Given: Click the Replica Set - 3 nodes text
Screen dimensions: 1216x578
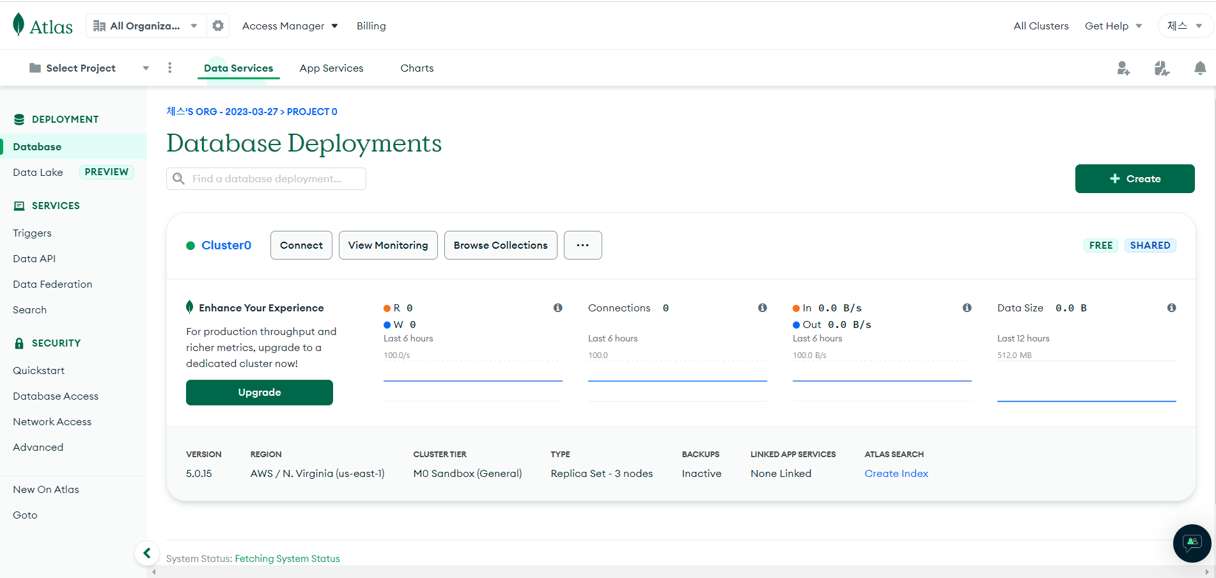Looking at the screenshot, I should (x=602, y=474).
